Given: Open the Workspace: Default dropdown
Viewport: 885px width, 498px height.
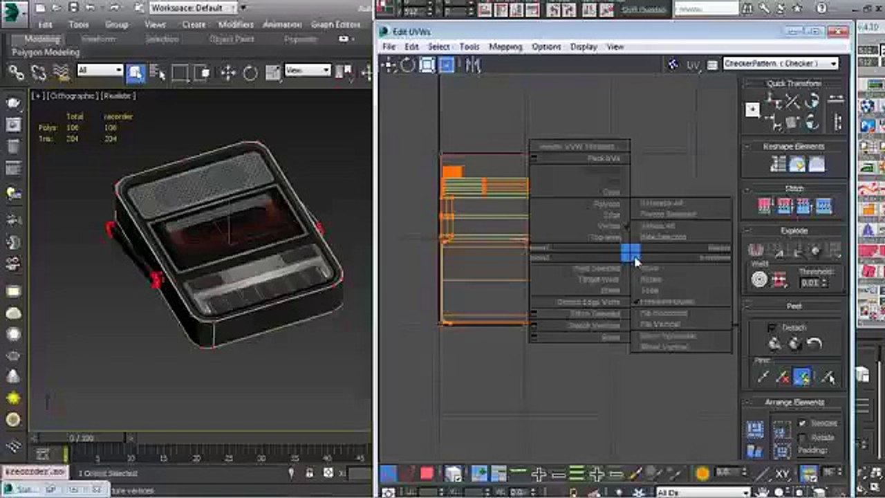Looking at the screenshot, I should point(193,8).
